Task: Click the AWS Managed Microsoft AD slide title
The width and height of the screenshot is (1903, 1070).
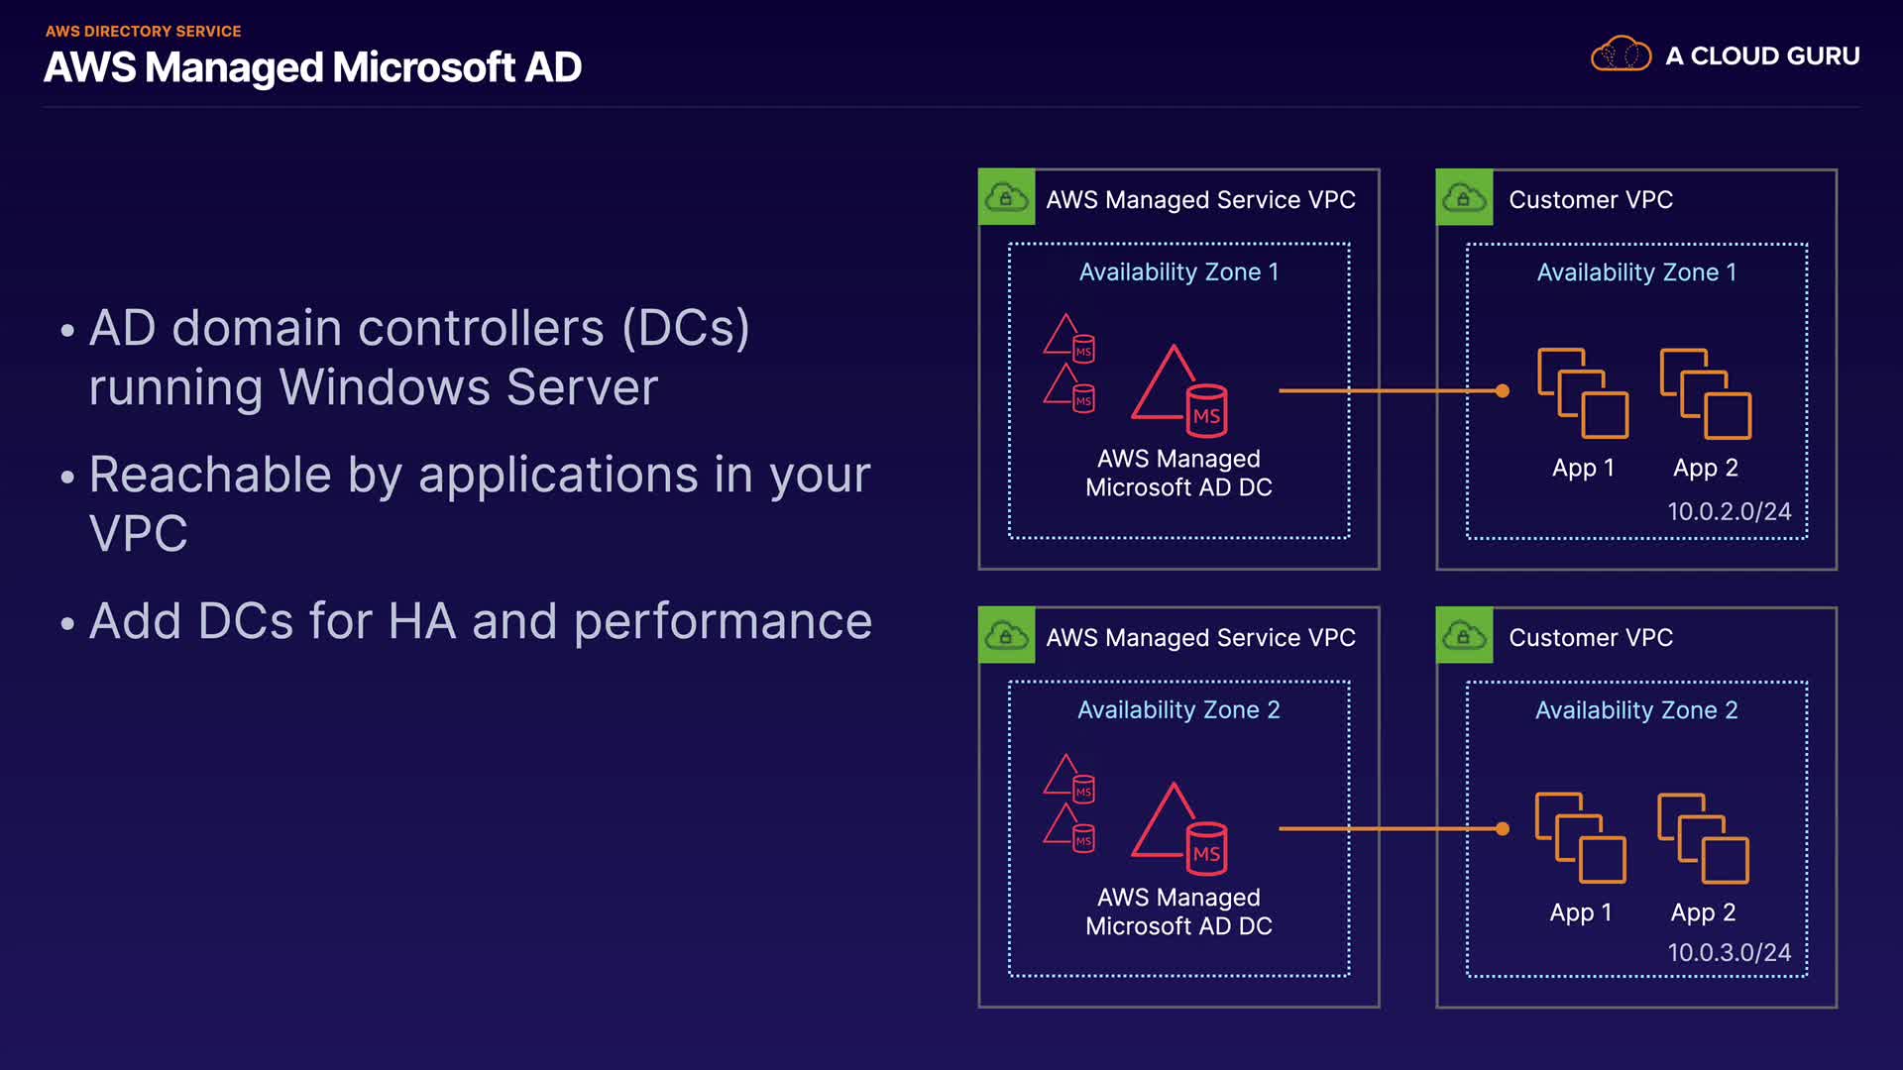Action: tap(312, 67)
